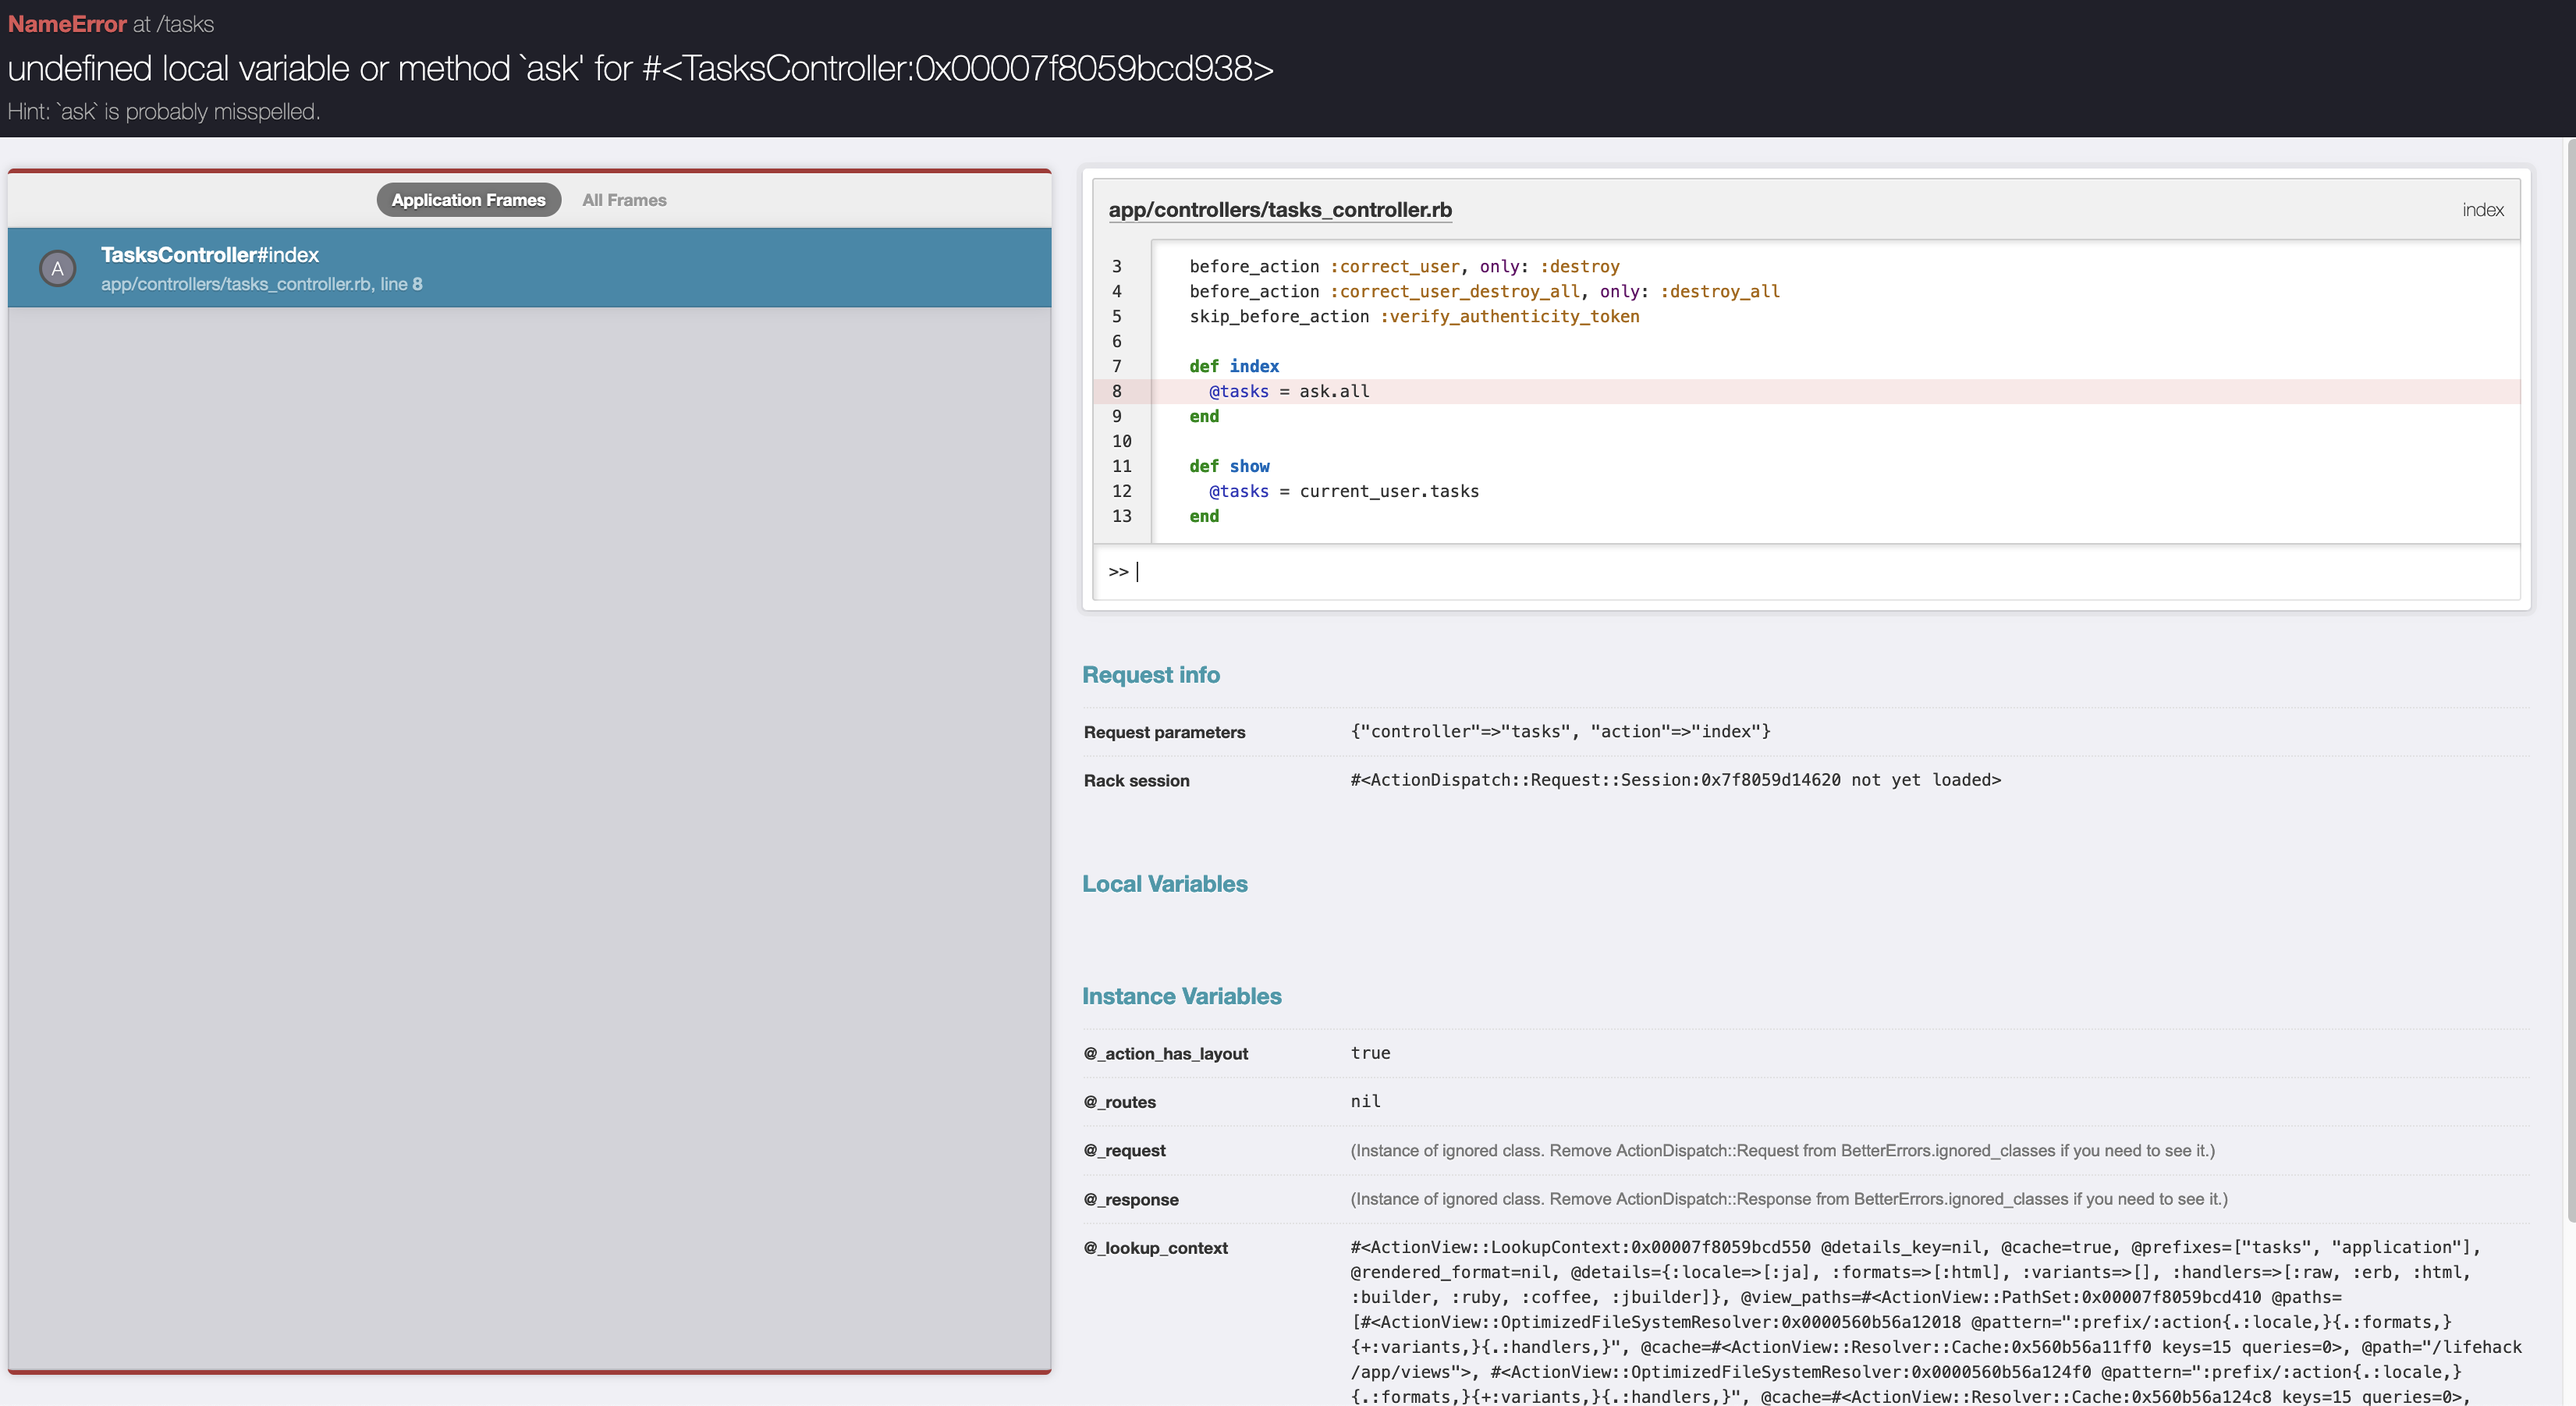
Task: Select the TasksController#index stack frame
Action: pos(529,268)
